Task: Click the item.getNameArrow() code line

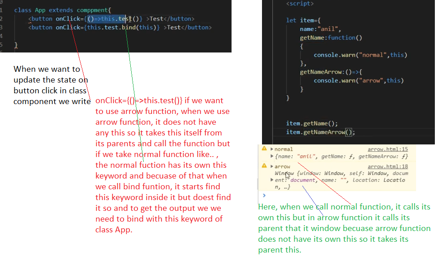Action: (320, 132)
